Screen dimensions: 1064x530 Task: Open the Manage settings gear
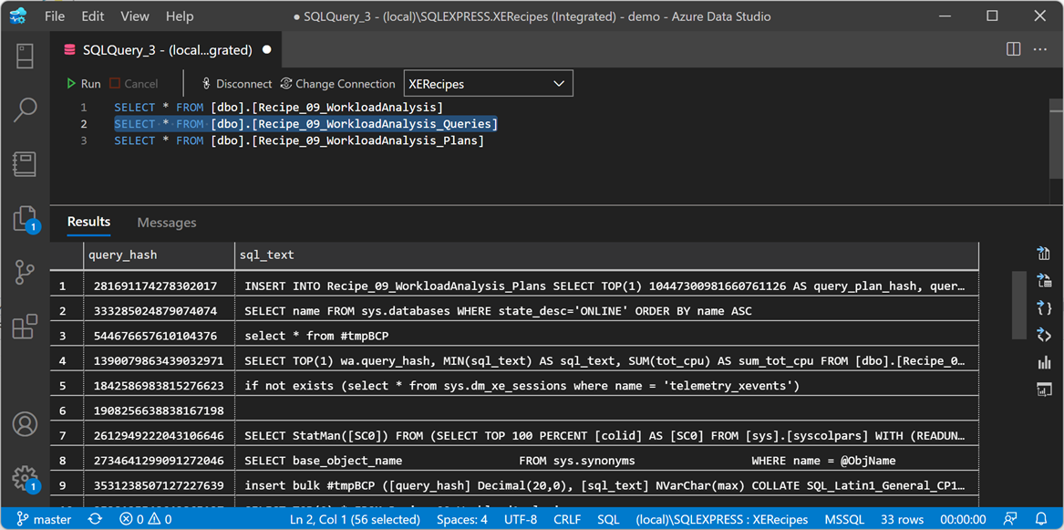[25, 478]
